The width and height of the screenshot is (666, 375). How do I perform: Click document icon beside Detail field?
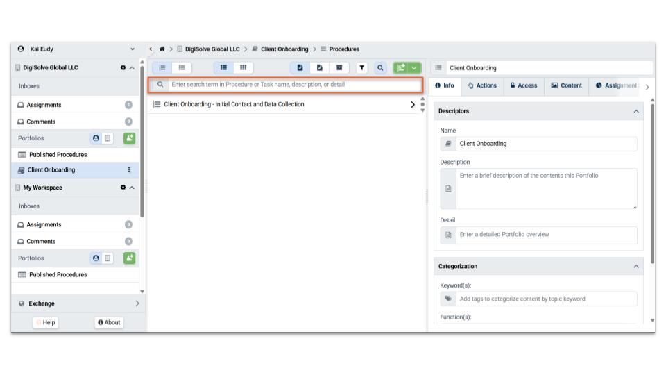[448, 235]
